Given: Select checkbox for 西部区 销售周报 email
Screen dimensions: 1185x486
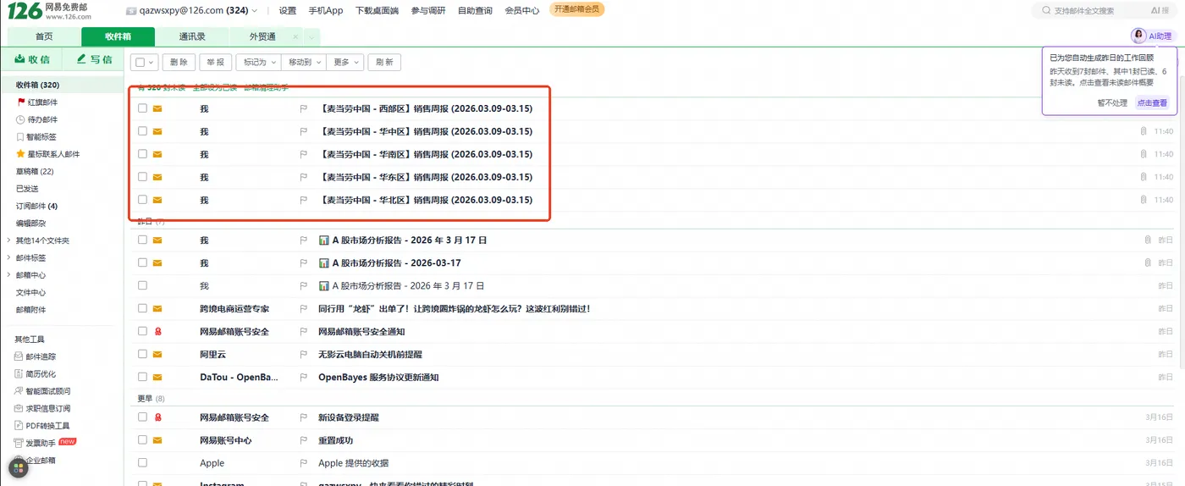Looking at the screenshot, I should (143, 108).
